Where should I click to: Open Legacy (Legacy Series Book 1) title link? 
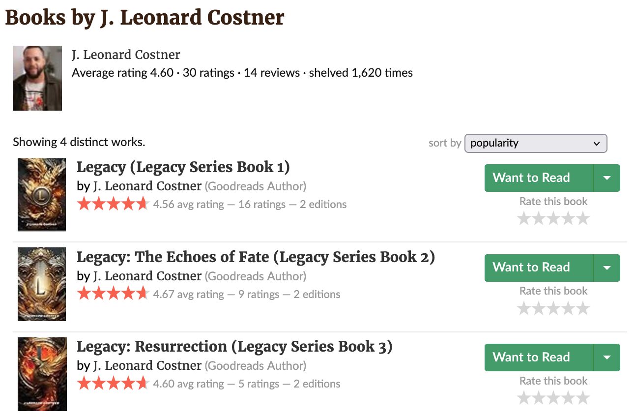pos(183,167)
